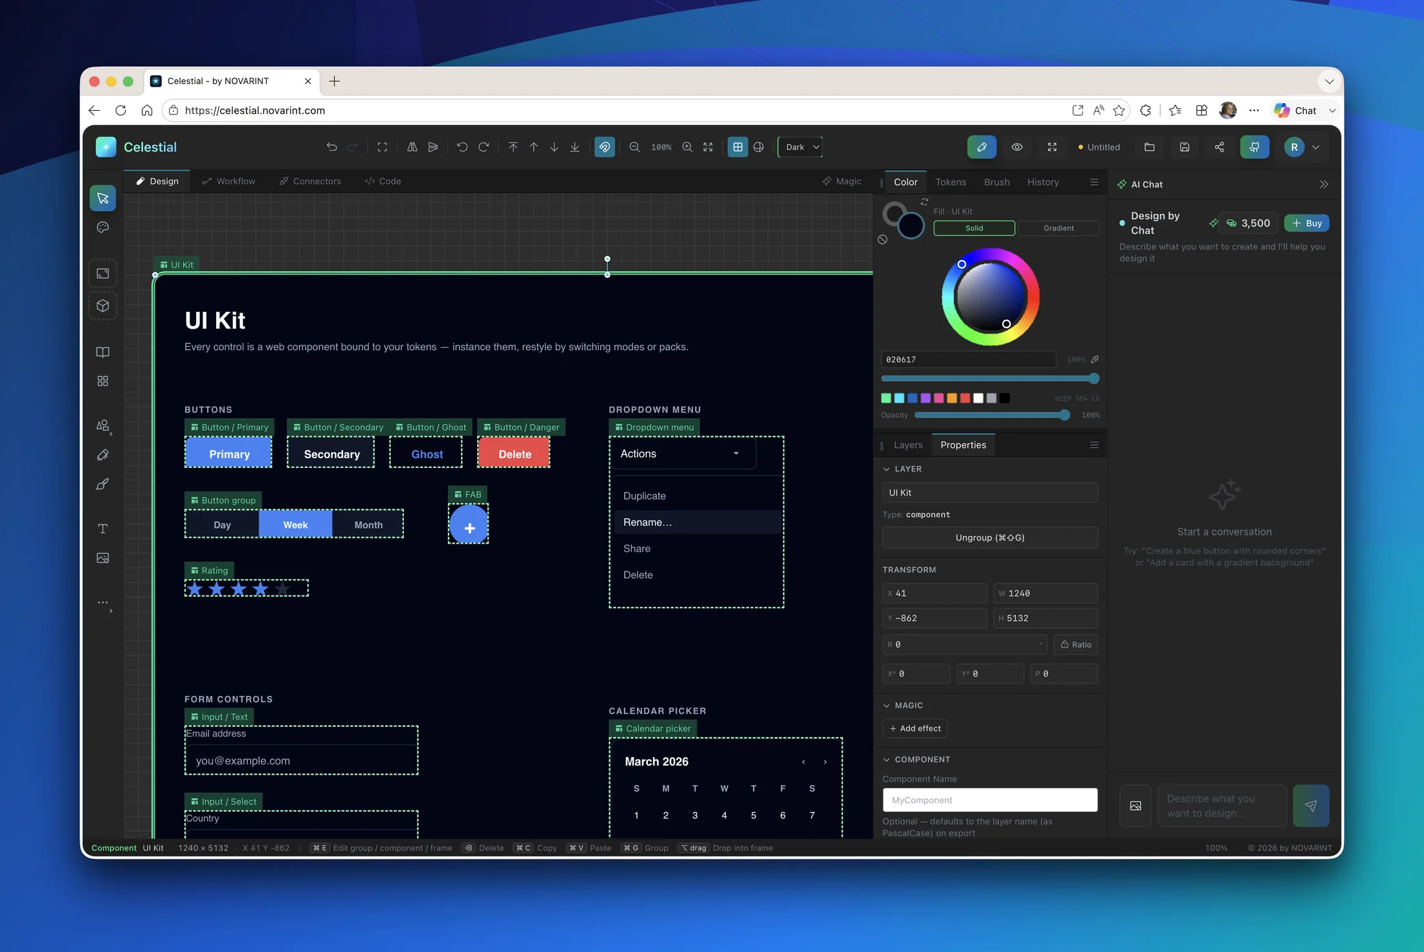Share the Untitled project
This screenshot has width=1424, height=952.
click(x=1219, y=147)
